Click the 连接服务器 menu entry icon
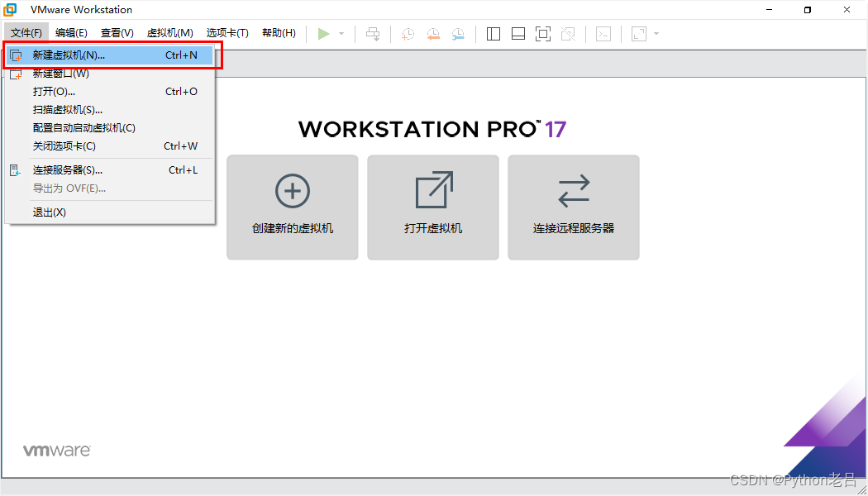 coord(16,170)
